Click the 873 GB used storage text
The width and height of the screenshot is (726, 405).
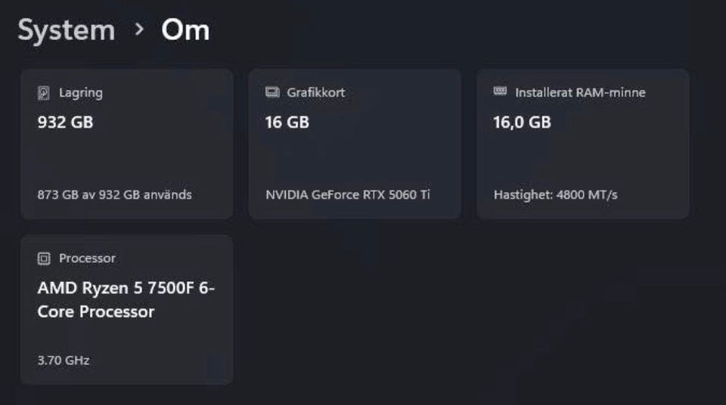coord(114,194)
